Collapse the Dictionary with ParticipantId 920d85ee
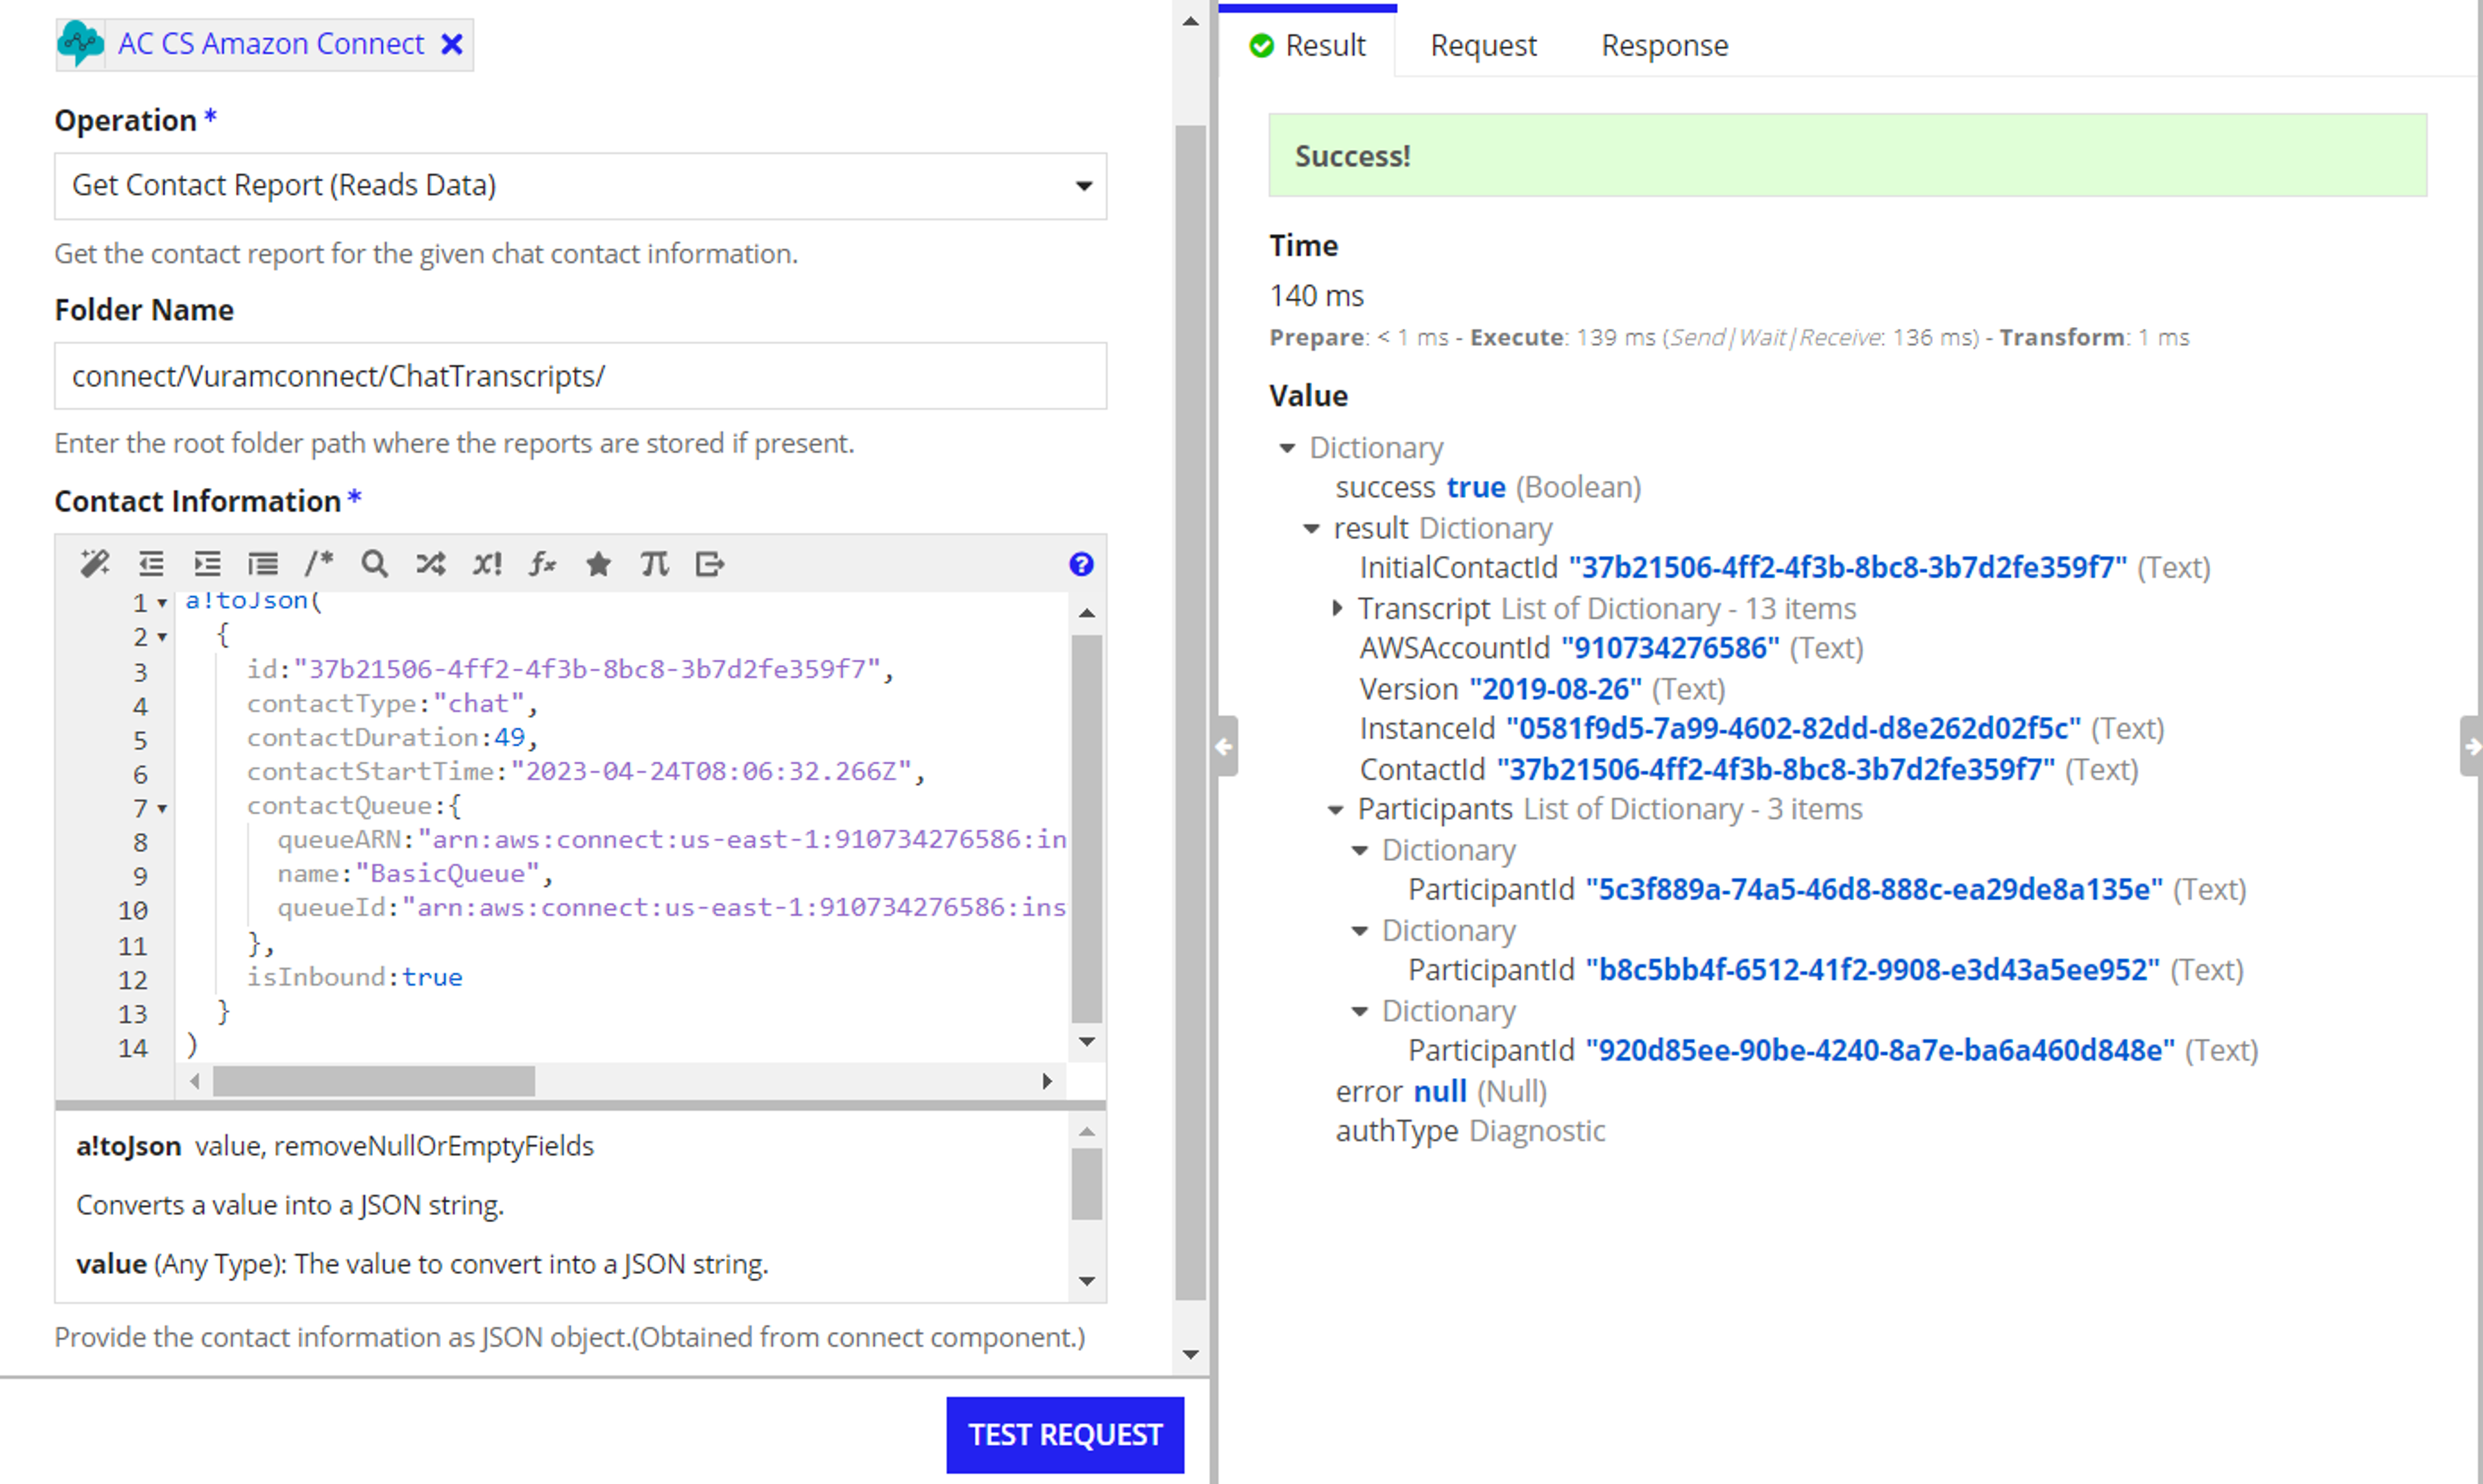 click(1360, 1011)
